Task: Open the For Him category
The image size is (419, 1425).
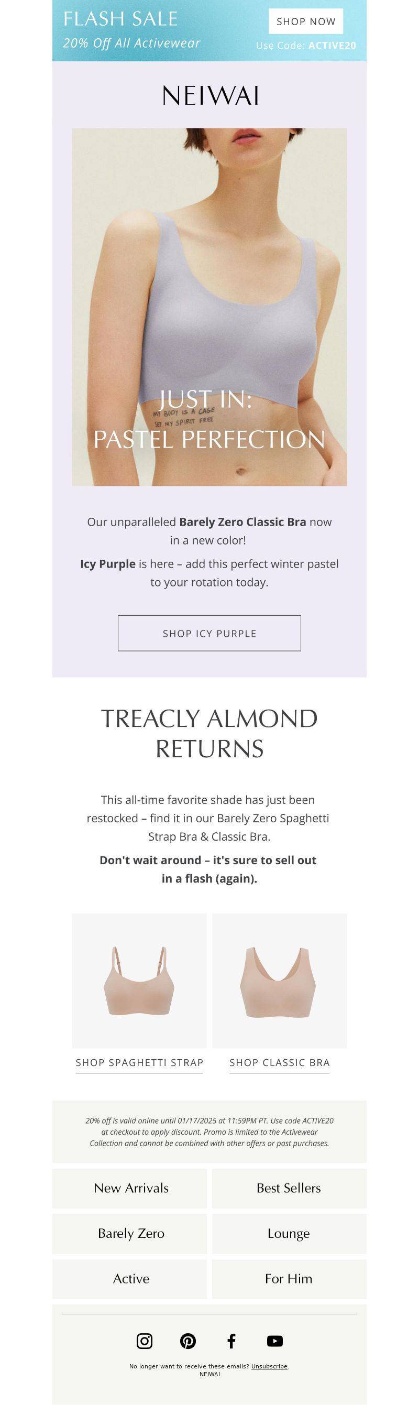Action: 289,1278
